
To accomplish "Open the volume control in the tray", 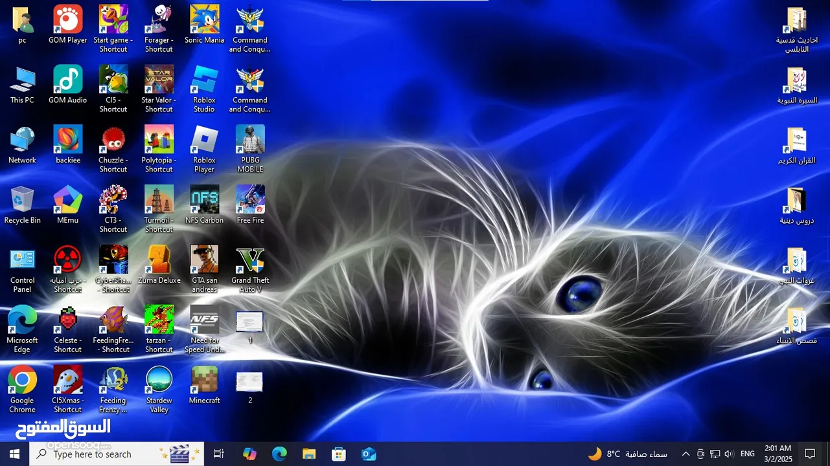I will tap(729, 454).
